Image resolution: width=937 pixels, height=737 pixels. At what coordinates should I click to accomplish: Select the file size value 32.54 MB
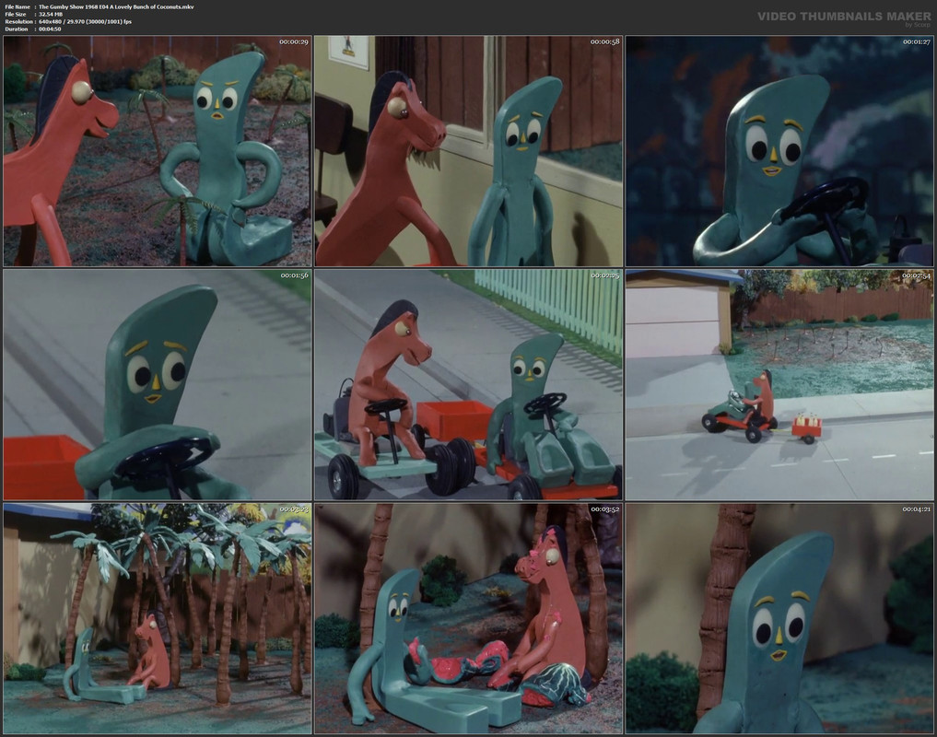pos(51,14)
